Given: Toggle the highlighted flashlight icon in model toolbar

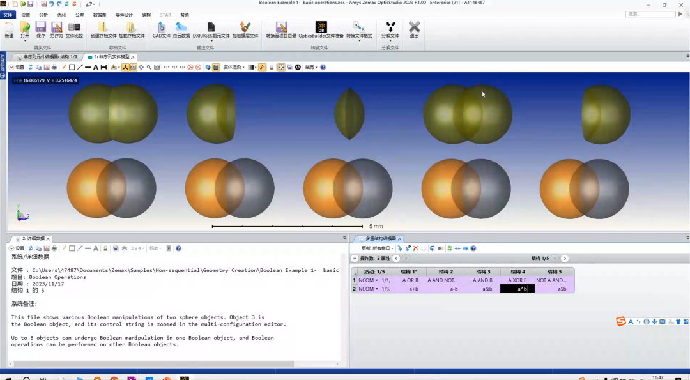Looking at the screenshot, I should click(x=262, y=67).
